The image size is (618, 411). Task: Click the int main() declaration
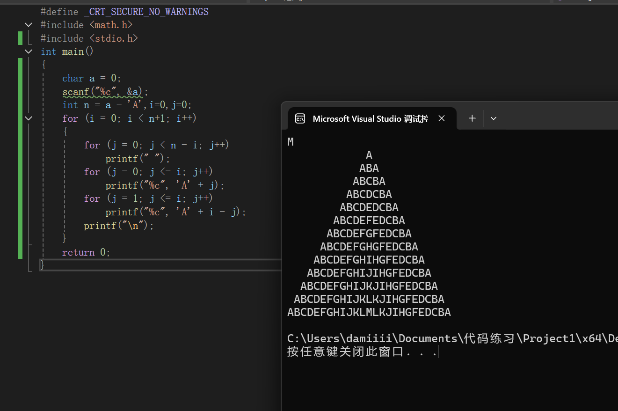click(67, 51)
